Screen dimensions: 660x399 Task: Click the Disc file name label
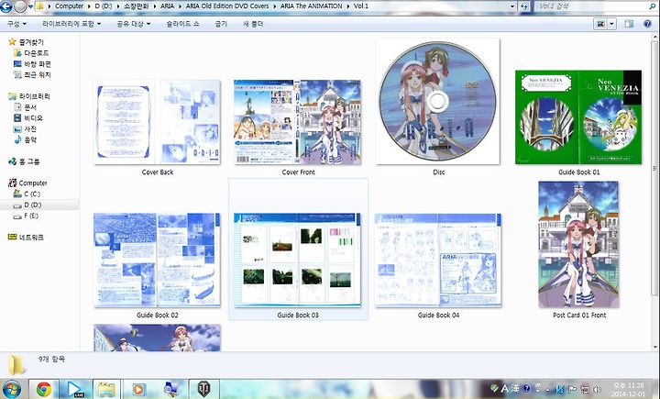coord(438,172)
